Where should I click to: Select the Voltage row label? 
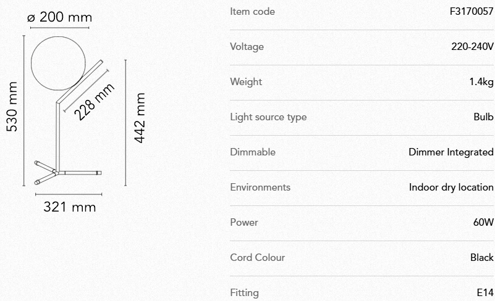247,46
